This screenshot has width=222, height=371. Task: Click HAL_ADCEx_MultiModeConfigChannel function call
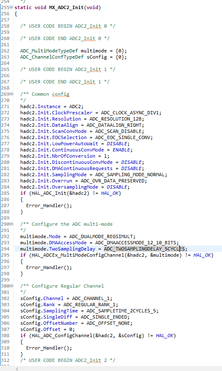[x=78, y=255]
